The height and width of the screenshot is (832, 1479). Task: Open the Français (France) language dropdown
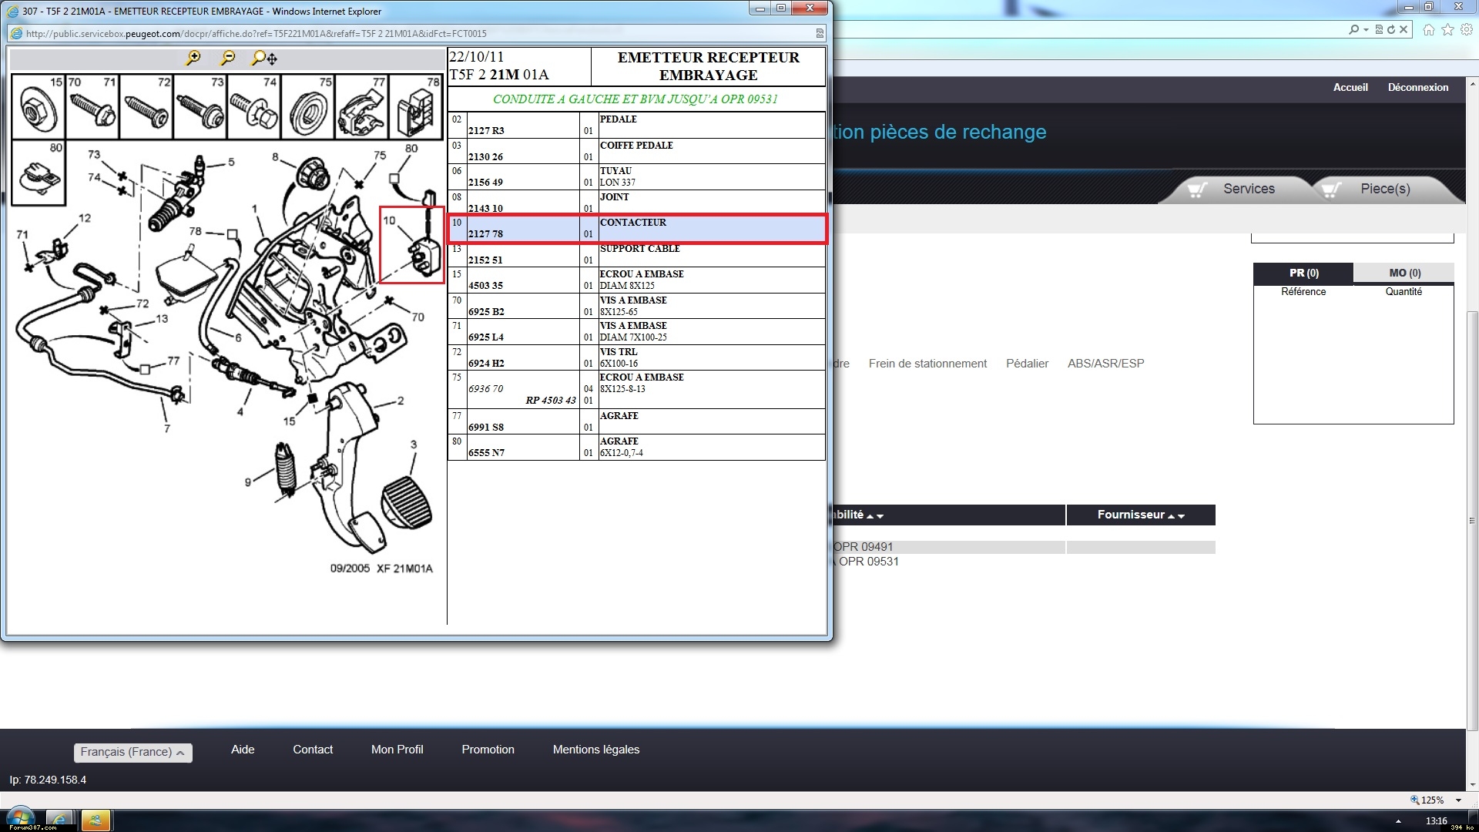(x=132, y=752)
